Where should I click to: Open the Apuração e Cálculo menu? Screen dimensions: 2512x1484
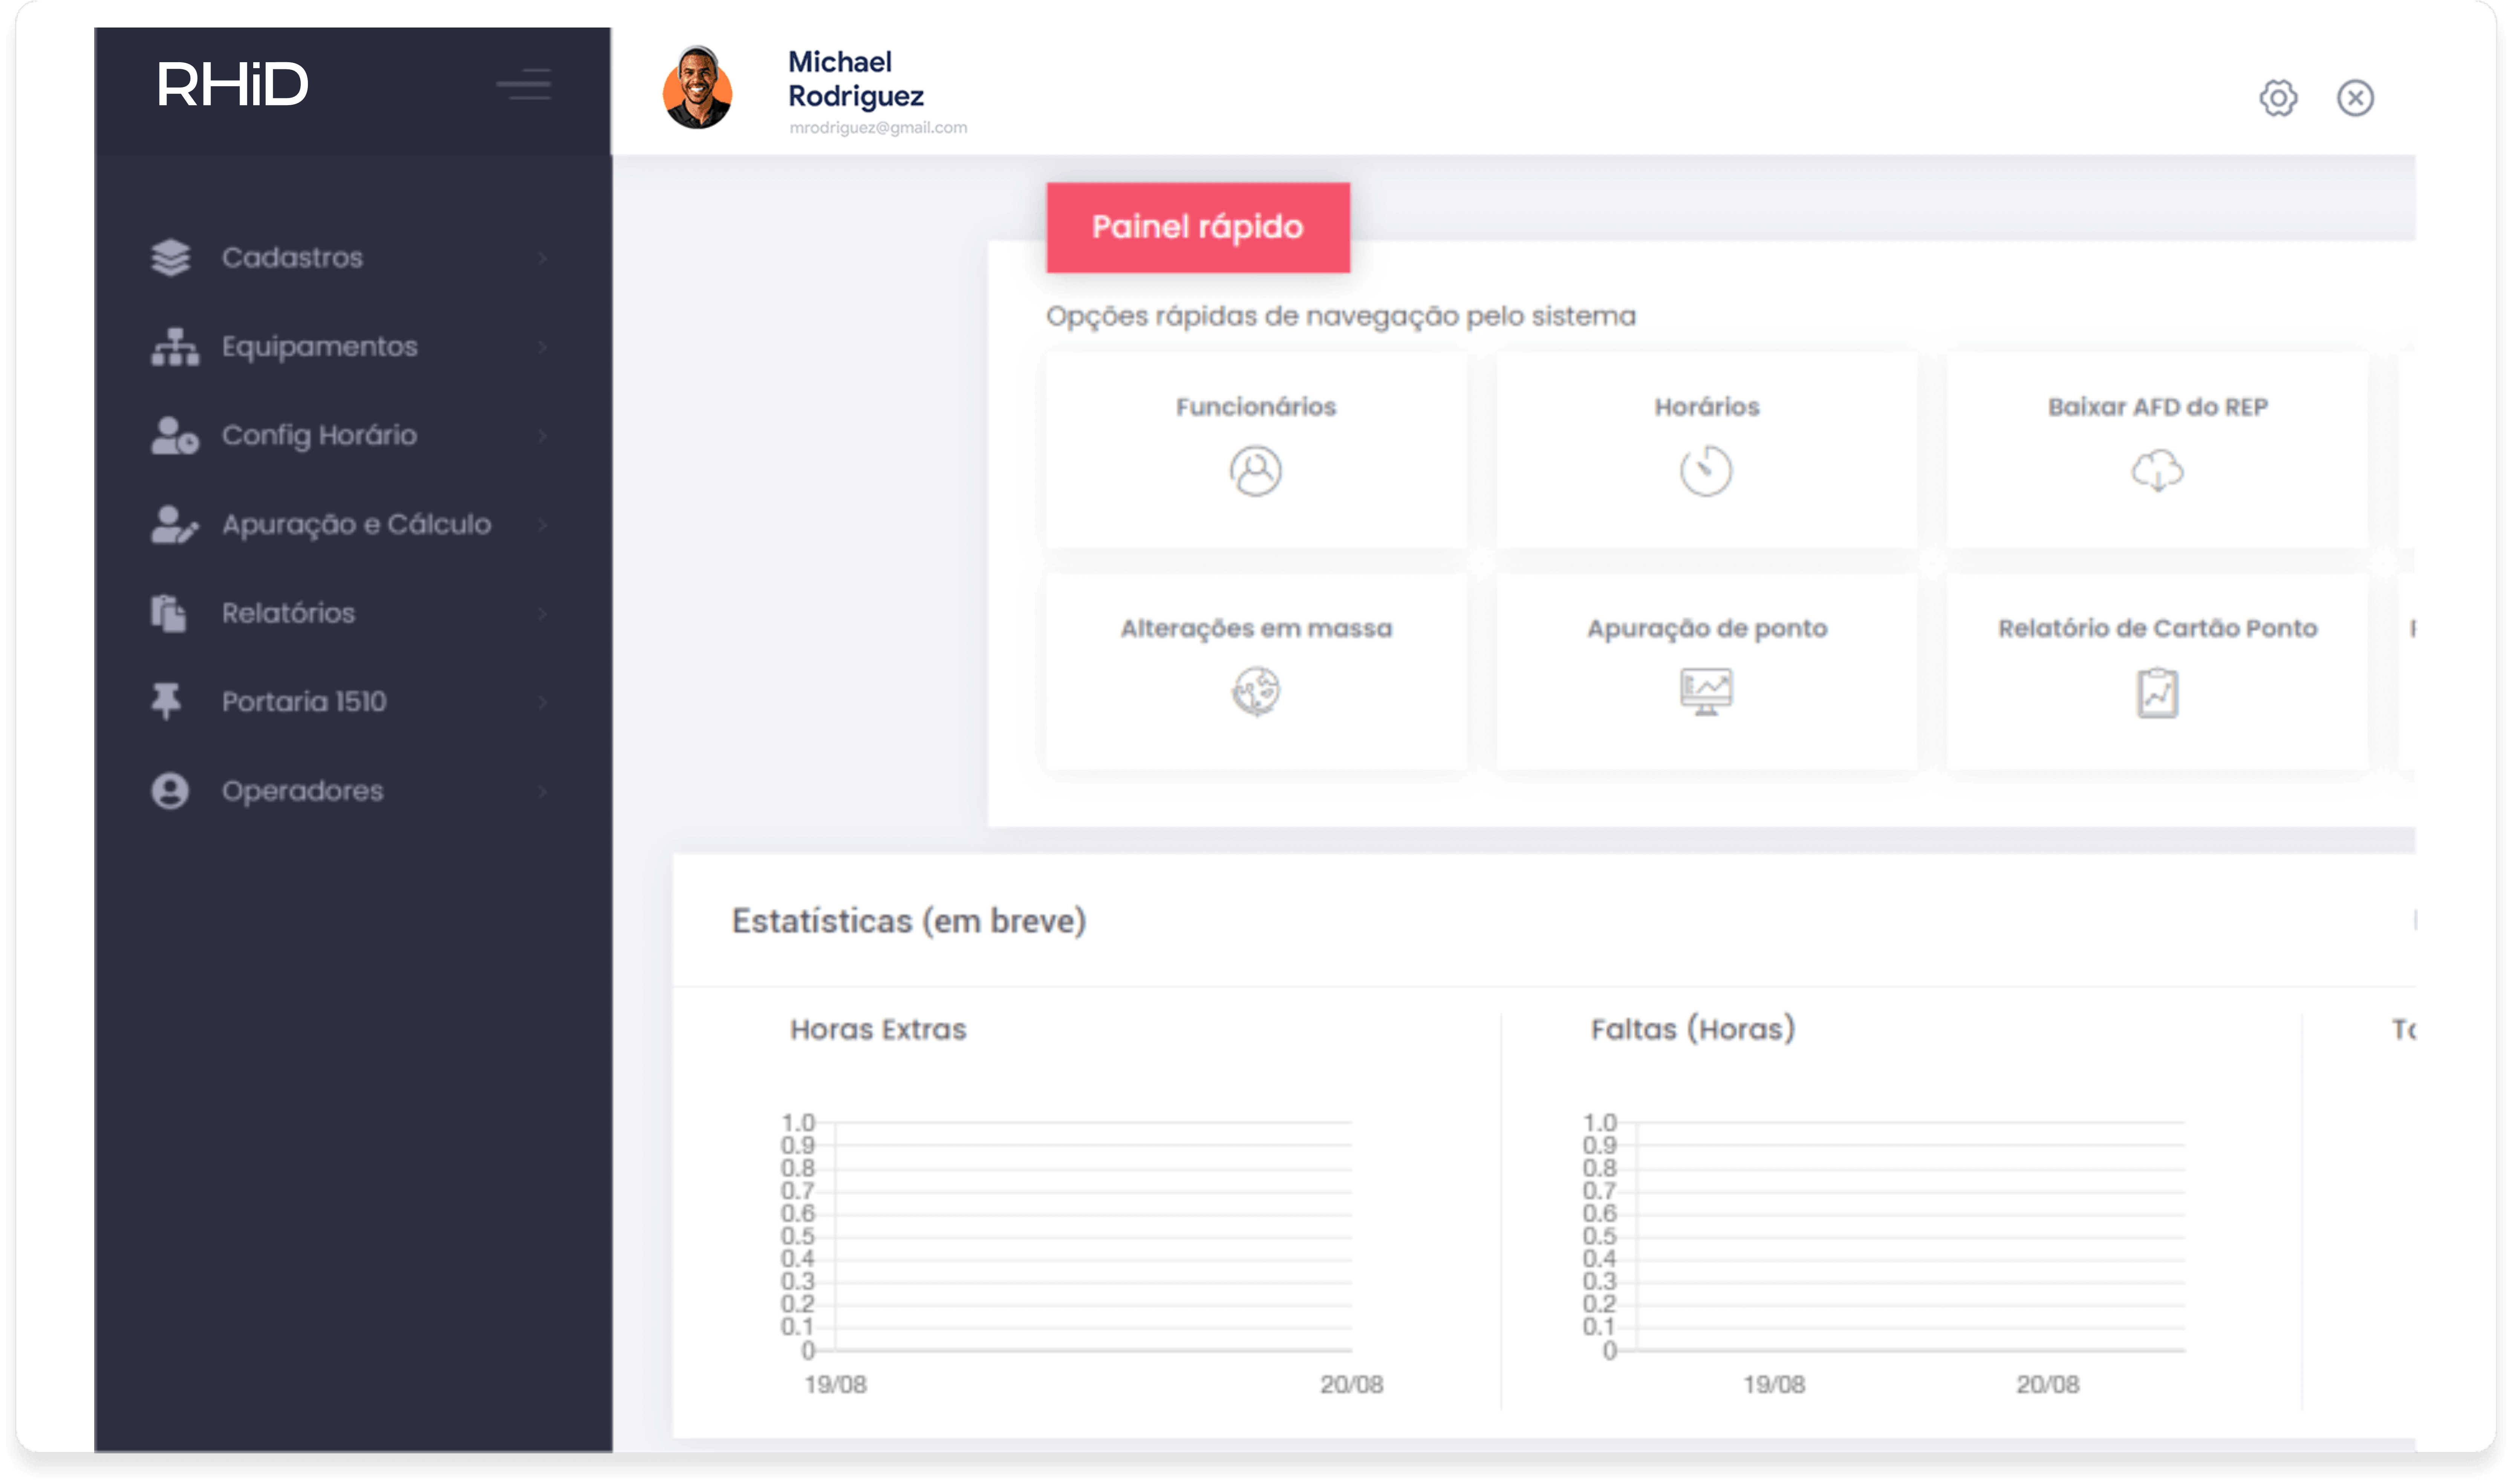356,525
